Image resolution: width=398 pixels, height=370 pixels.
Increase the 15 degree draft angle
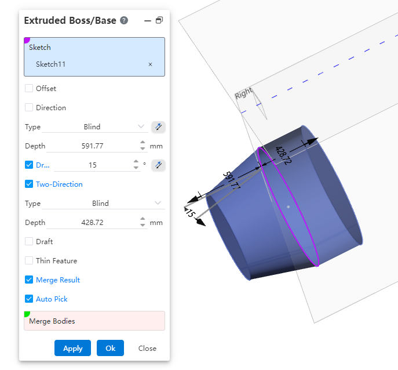coord(136,162)
